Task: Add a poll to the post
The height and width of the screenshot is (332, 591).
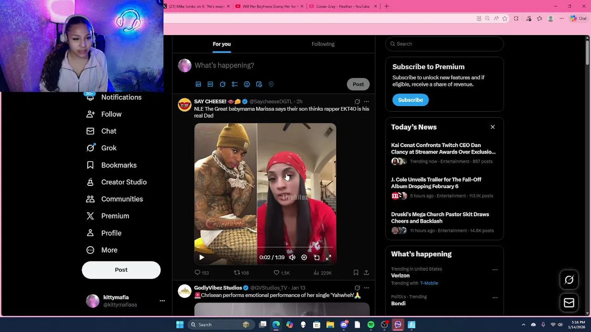Action: click(x=235, y=84)
